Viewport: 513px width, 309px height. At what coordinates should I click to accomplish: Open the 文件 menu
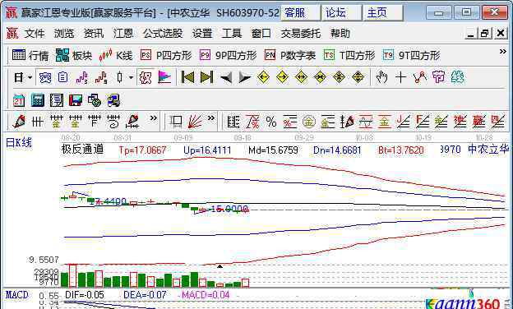[x=35, y=34]
